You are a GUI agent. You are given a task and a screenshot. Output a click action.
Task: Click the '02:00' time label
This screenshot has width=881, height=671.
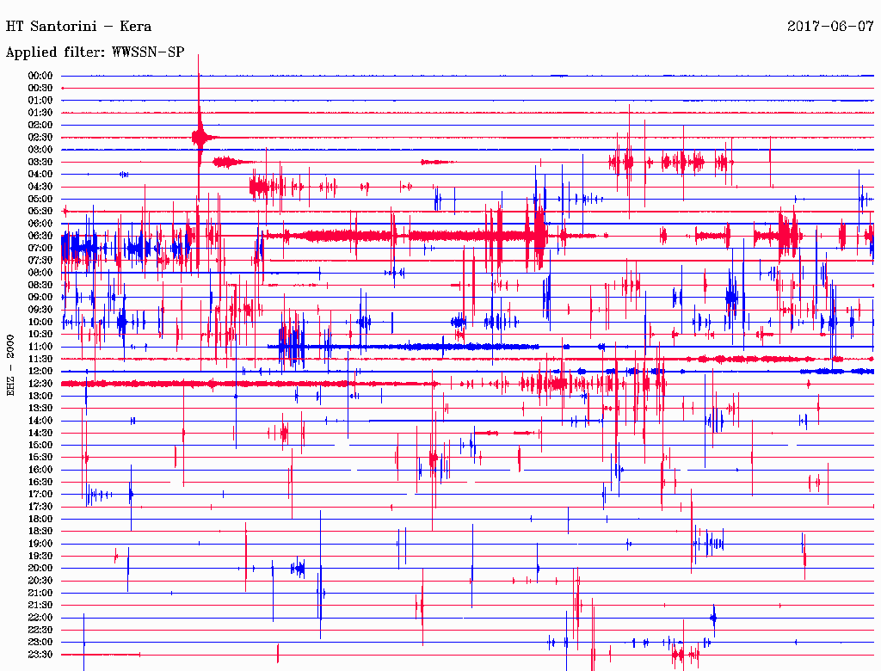[40, 126]
